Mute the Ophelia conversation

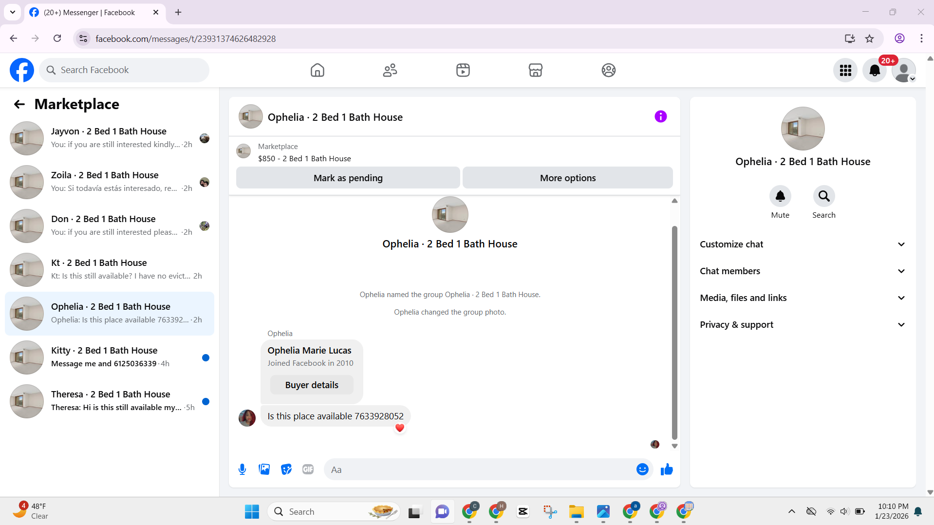tap(780, 196)
